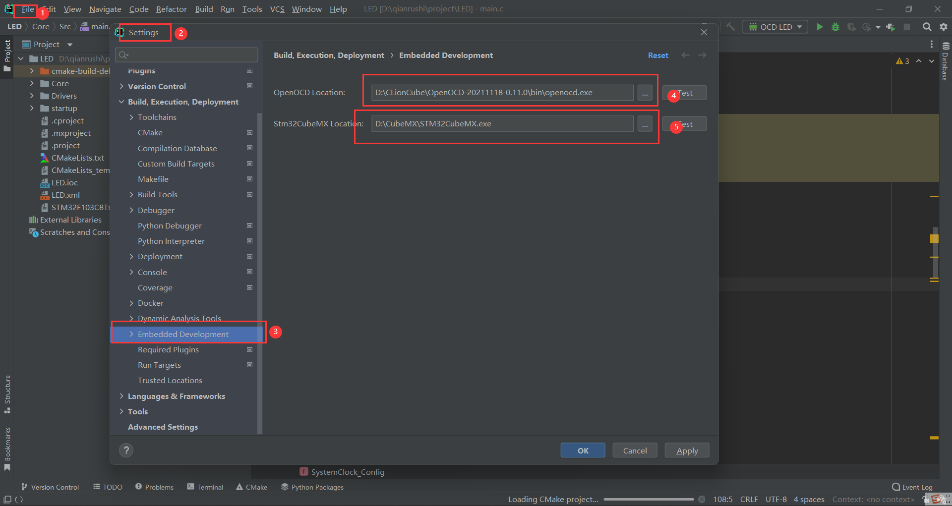Click the OpenOCD Location path field
Viewport: 952px width, 506px height.
pyautogui.click(x=502, y=93)
